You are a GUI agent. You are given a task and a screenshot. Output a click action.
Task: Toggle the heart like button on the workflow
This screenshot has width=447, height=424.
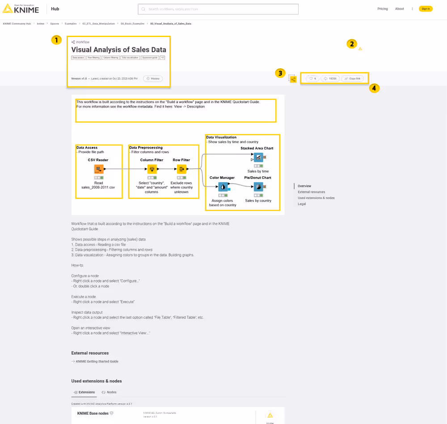(x=313, y=78)
